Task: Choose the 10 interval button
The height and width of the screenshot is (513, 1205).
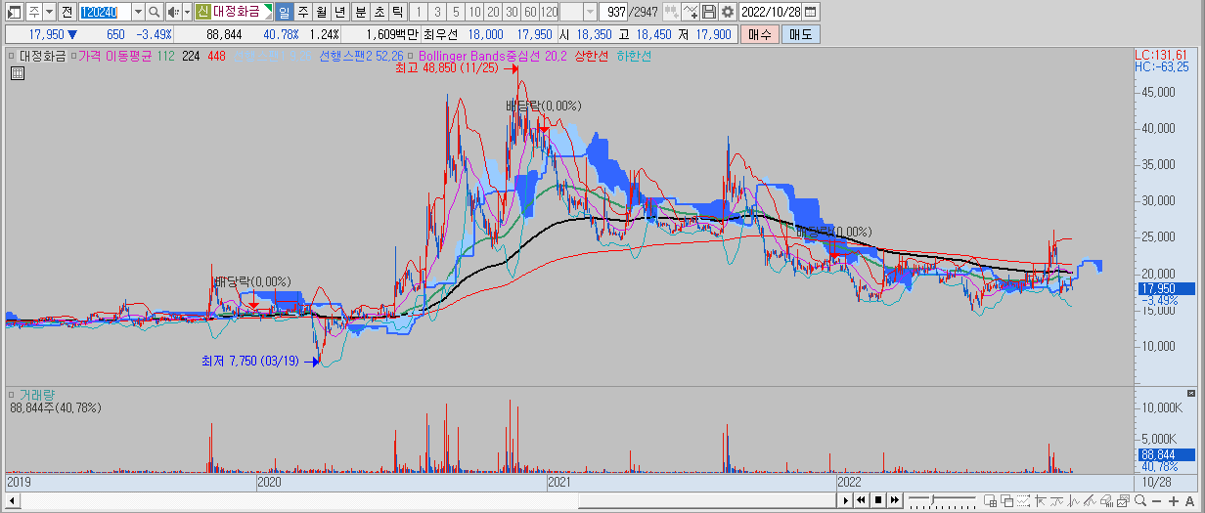Action: tap(473, 12)
